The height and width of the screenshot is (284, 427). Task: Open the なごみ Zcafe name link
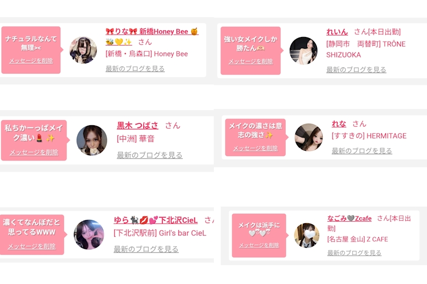click(349, 218)
